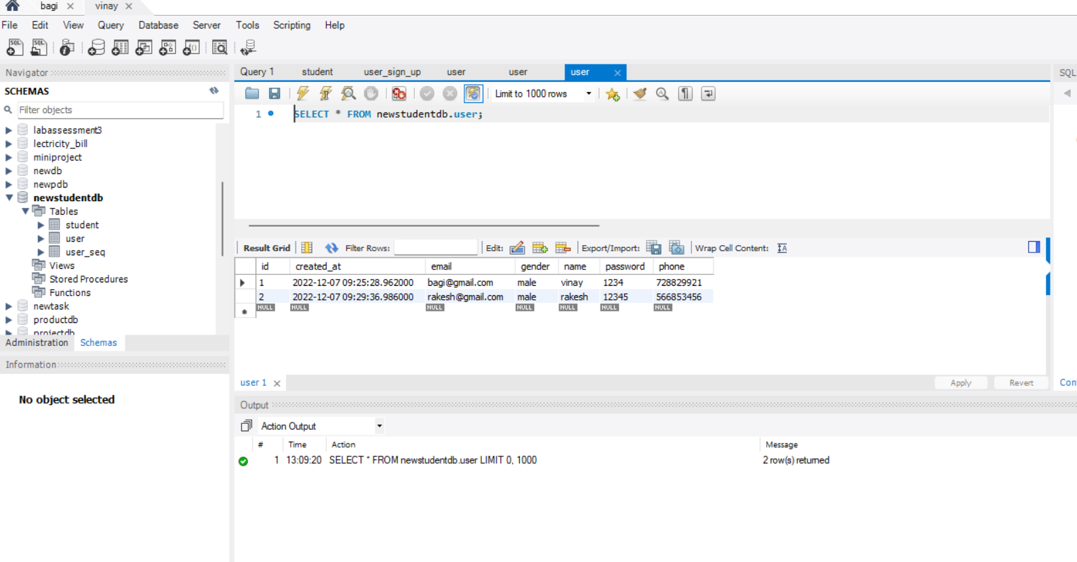1077x562 pixels.
Task: Create a new SQL tab for queries
Action: click(x=14, y=47)
